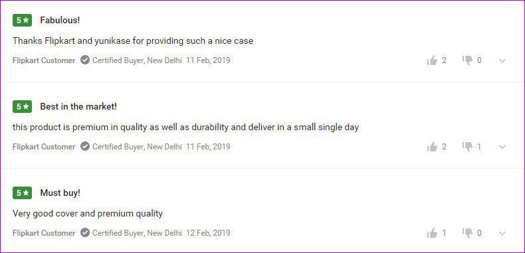Viewport: 525px width, 253px height.
Task: Give thumbs down to 'Must buy!' review
Action: point(467,233)
